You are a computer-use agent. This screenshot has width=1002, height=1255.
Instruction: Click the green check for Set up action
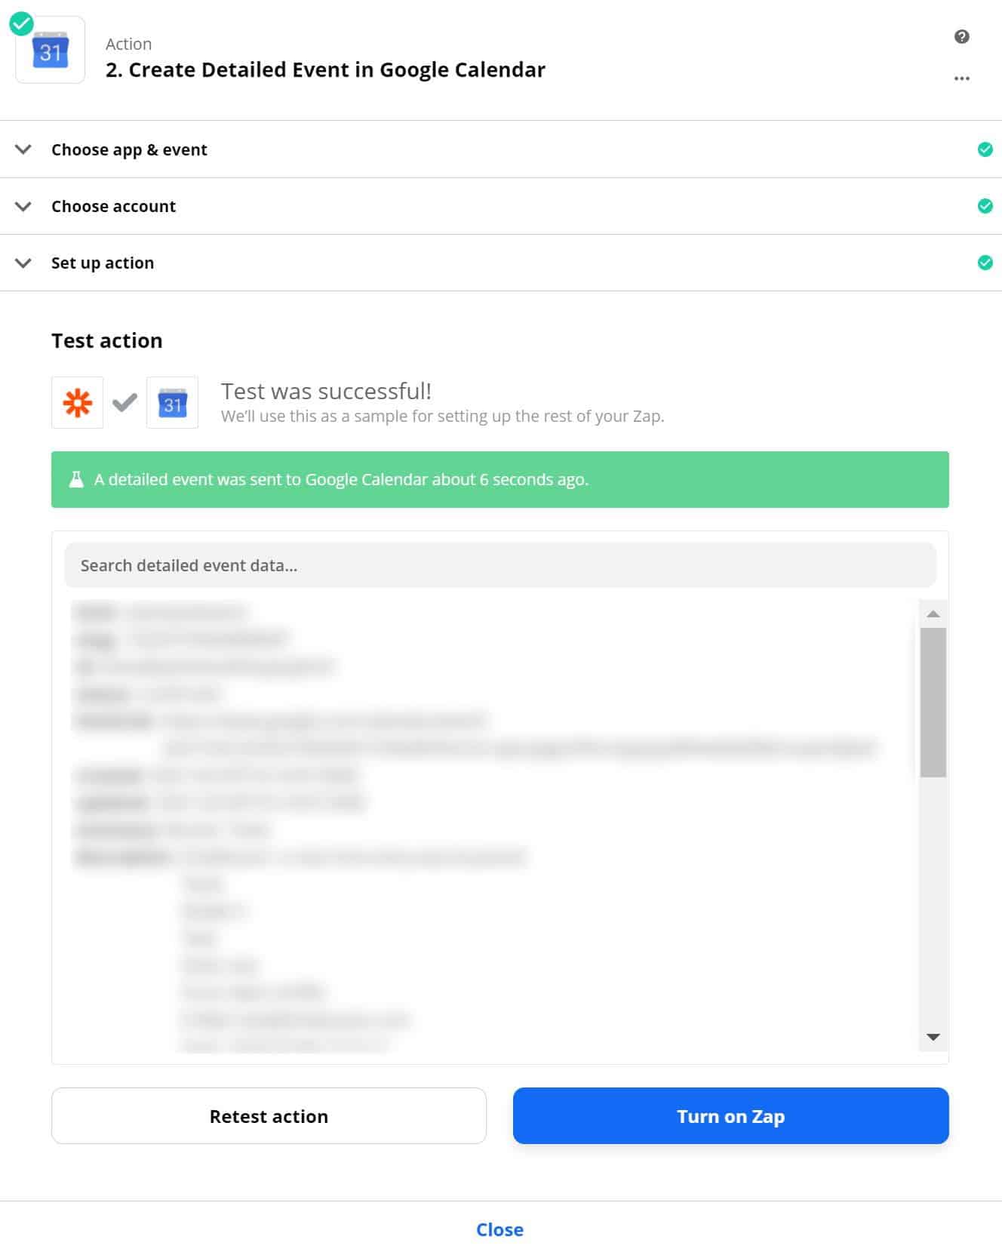click(x=985, y=263)
